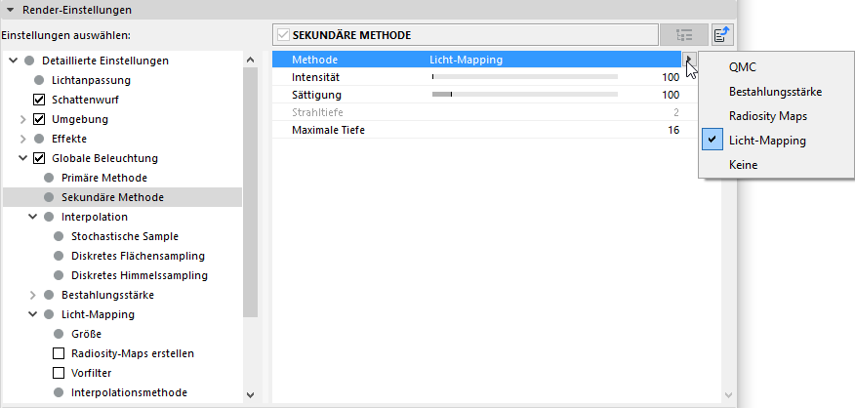
Task: Adjust the Sättigung slider
Action: click(x=524, y=95)
